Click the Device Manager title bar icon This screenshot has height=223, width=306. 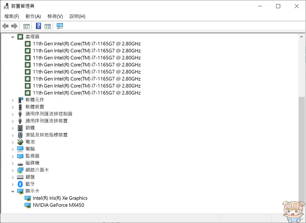(x=7, y=6)
